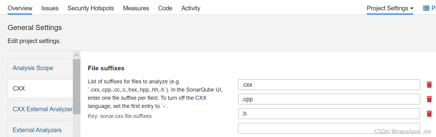Click the empty suffix input field
Viewport: 436px width, 137px height.
click(x=329, y=128)
